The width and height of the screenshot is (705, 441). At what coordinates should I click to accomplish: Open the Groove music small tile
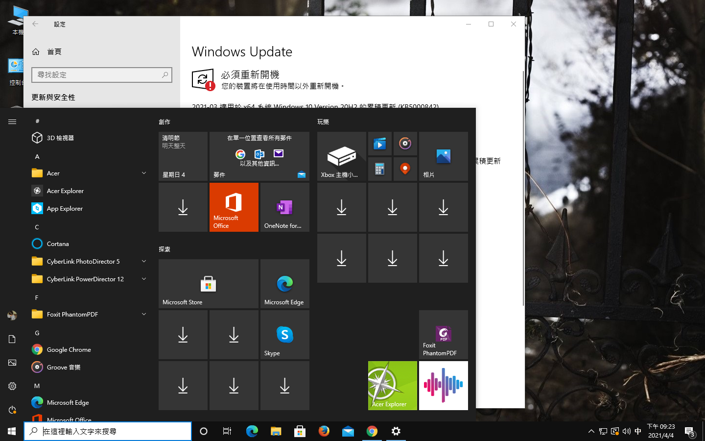tap(405, 144)
